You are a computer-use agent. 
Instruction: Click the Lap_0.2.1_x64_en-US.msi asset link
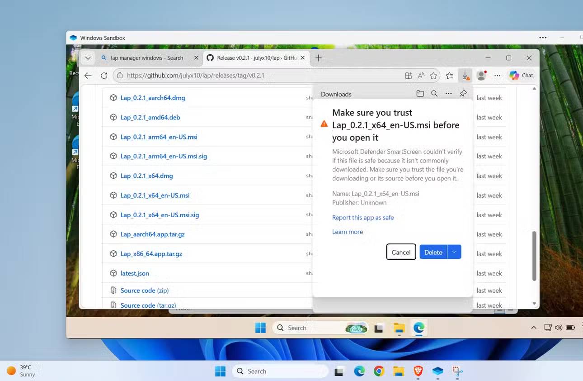(x=155, y=195)
